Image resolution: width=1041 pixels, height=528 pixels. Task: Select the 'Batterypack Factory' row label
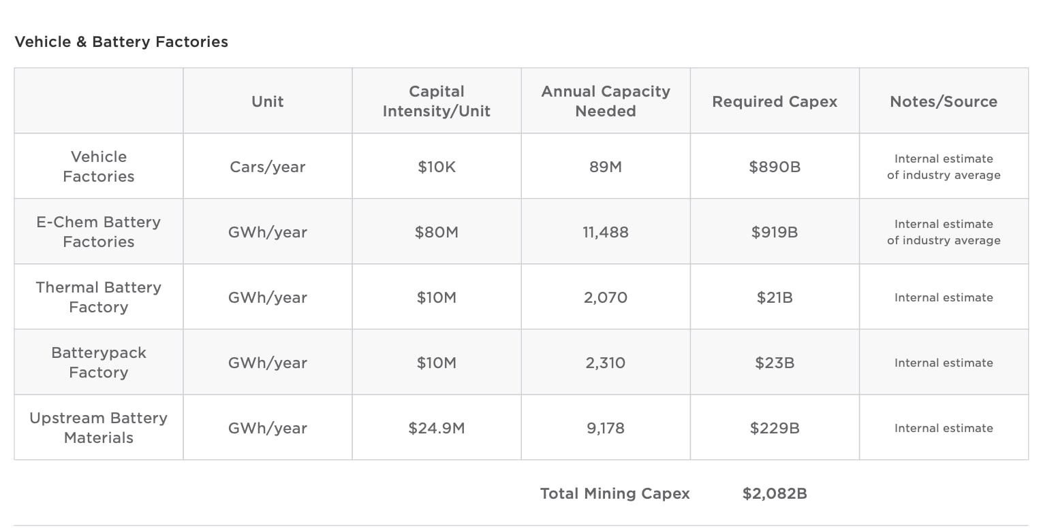point(99,363)
